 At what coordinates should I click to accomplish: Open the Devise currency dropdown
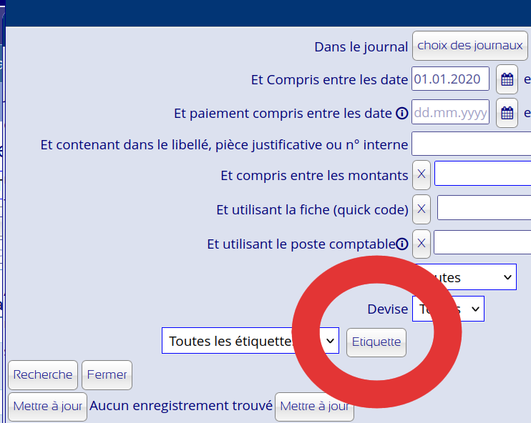tap(448, 309)
